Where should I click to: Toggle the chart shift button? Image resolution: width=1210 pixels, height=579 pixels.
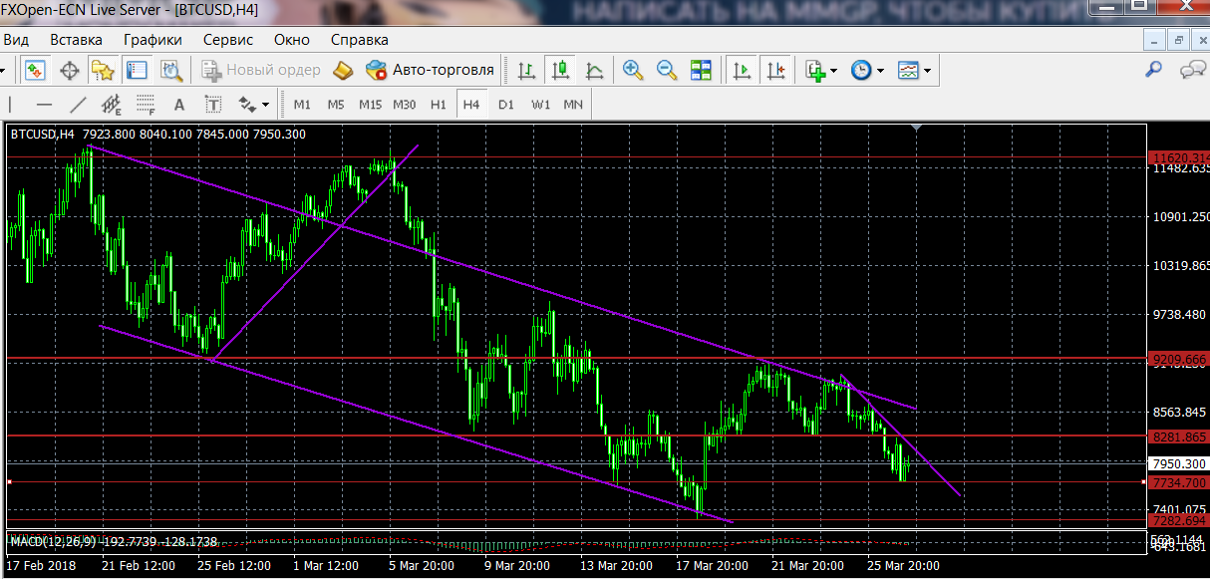[x=775, y=70]
